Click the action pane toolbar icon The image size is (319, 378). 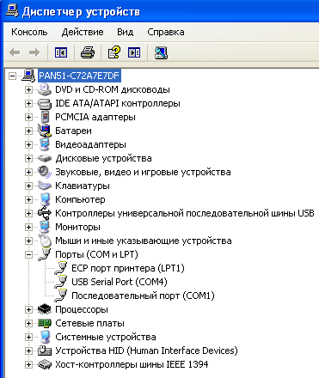click(134, 52)
